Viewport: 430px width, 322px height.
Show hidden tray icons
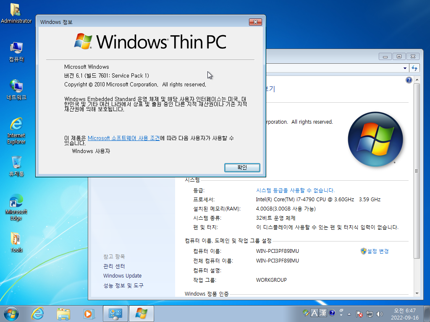[349, 314]
